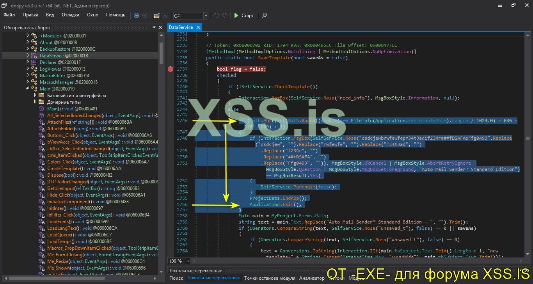Close the DataService editor tab
The height and width of the screenshot is (284, 533).
[198, 27]
